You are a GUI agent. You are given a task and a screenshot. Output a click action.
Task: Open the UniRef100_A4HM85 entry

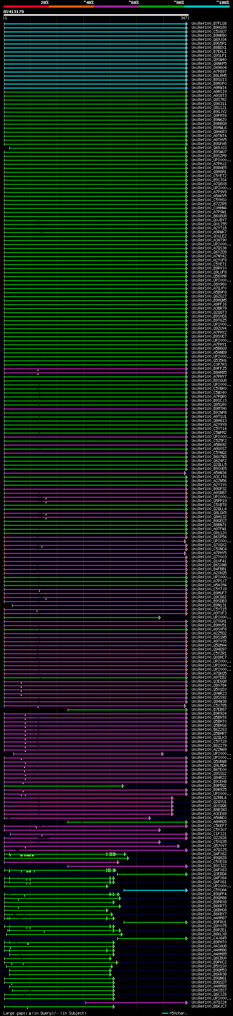(x=209, y=954)
